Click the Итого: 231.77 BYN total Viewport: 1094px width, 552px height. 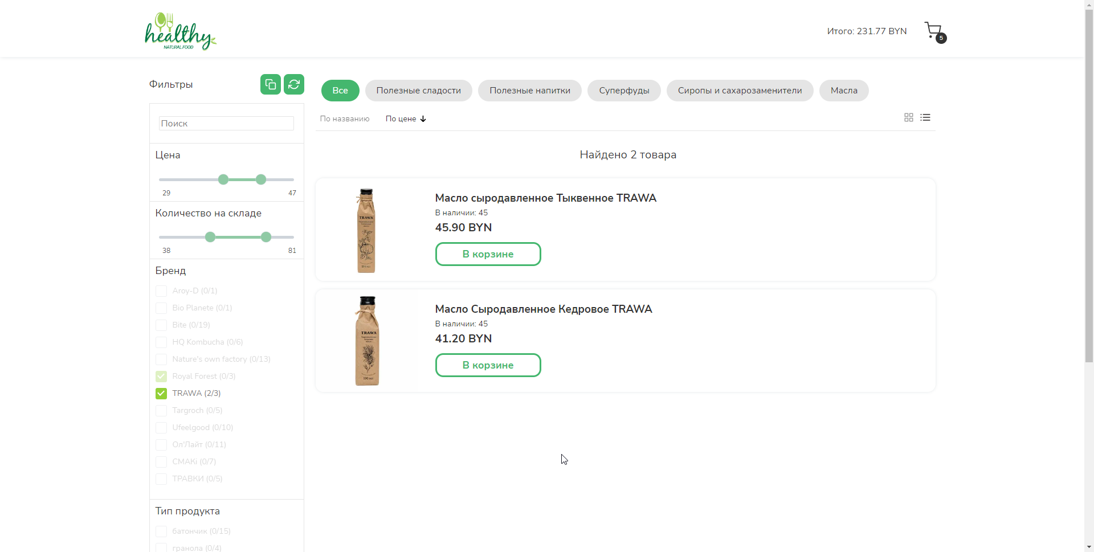[867, 31]
